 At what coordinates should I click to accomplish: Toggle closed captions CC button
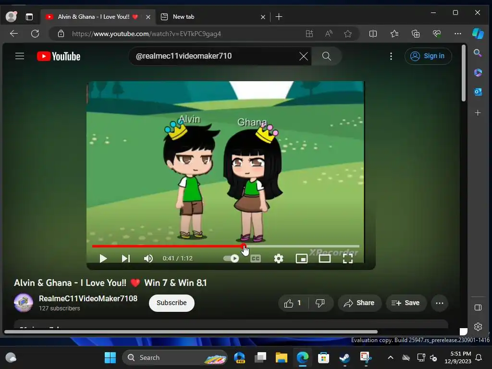coord(256,258)
